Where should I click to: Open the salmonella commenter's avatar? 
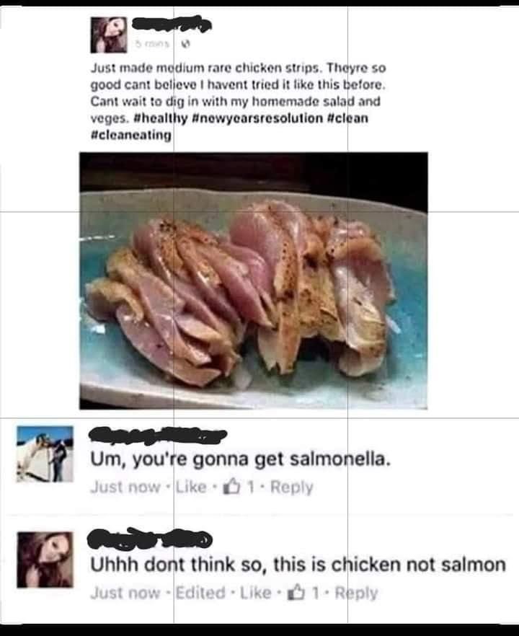(45, 454)
